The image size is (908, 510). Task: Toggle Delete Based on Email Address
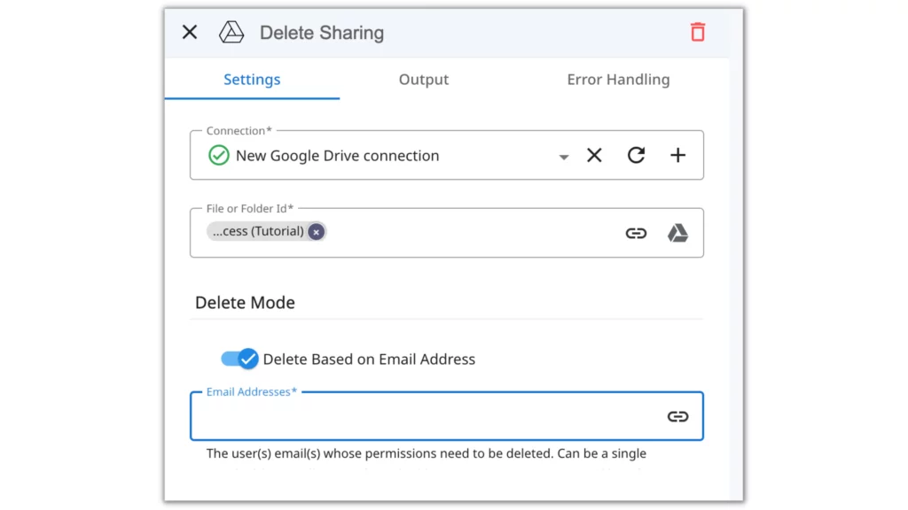239,359
